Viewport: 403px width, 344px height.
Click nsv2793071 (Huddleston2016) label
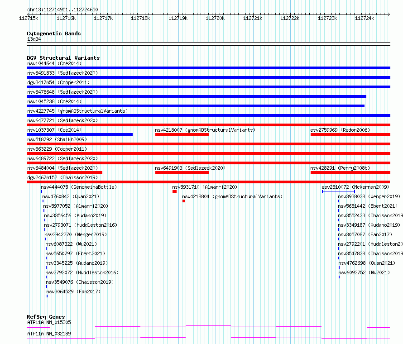point(81,225)
